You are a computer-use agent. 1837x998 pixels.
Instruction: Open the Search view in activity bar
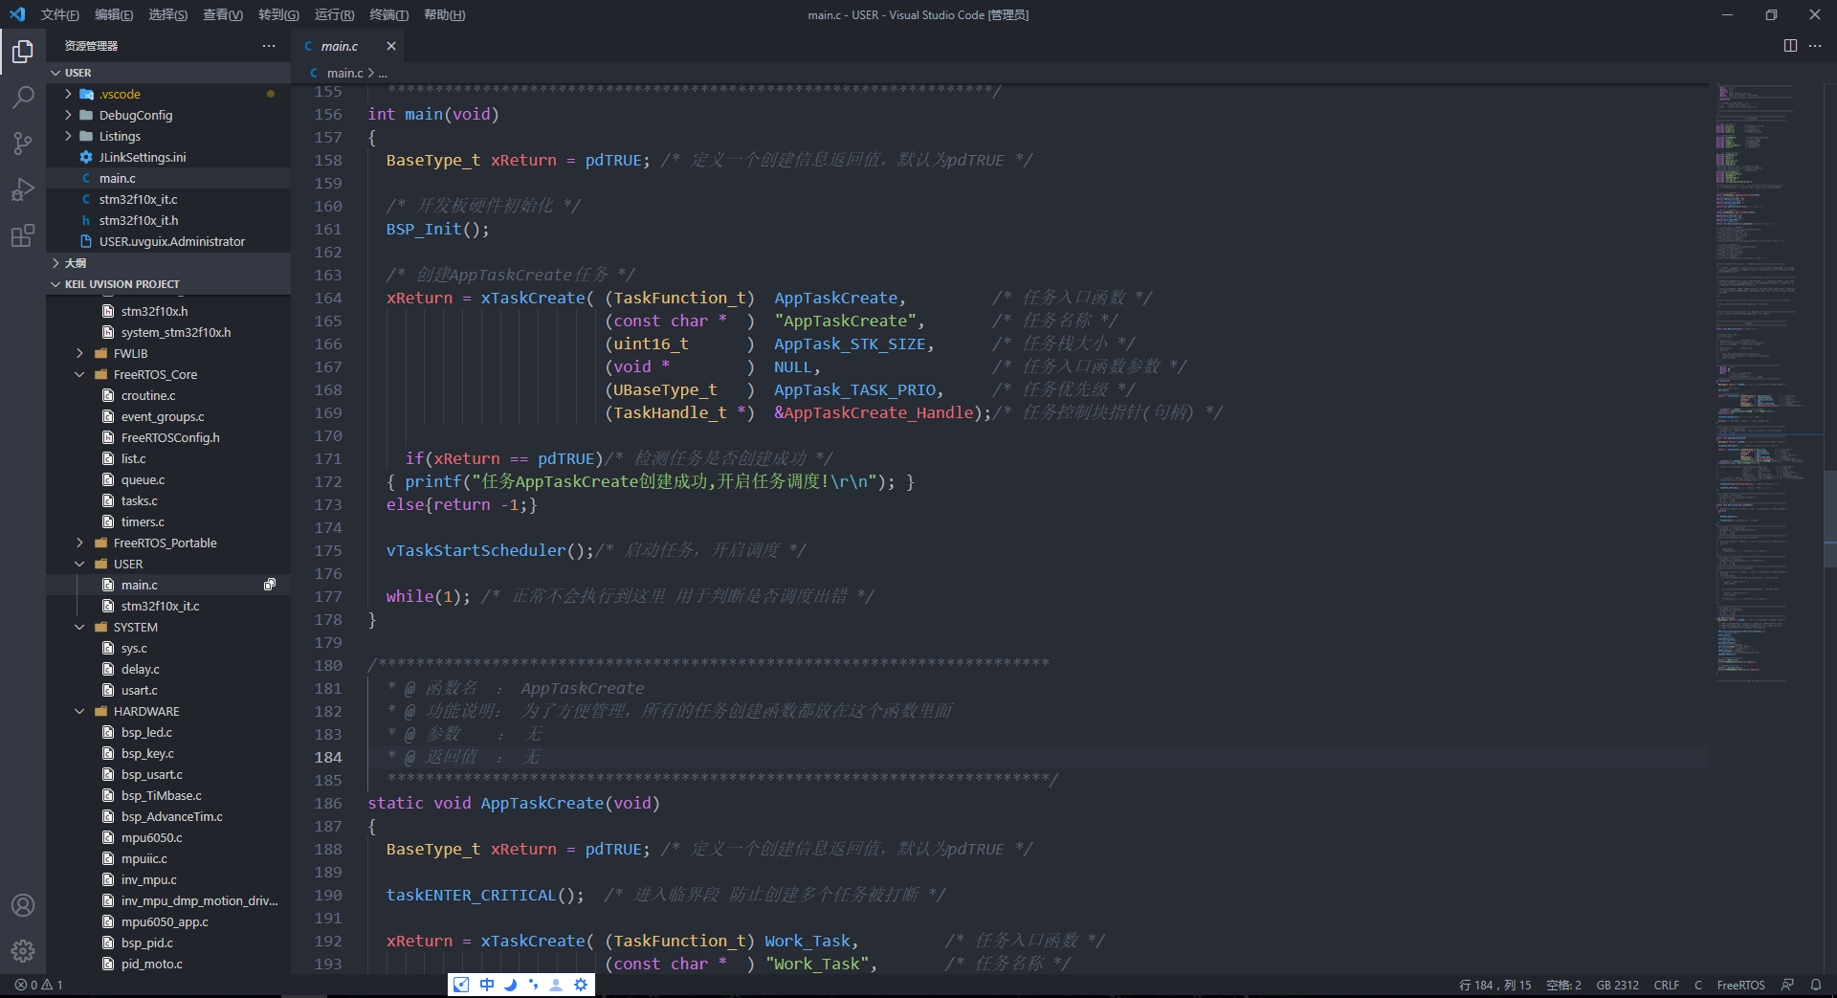(x=23, y=97)
